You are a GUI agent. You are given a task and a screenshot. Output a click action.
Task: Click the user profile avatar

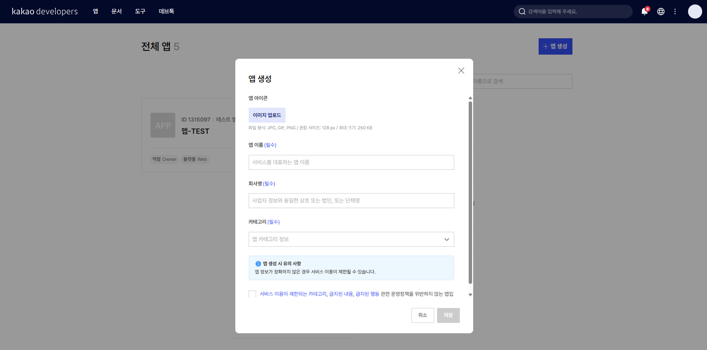(694, 12)
